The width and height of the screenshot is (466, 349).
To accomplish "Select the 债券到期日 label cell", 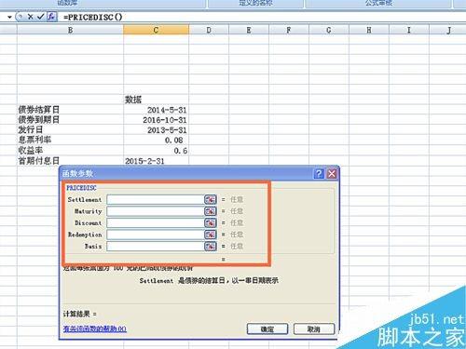I will (70, 120).
